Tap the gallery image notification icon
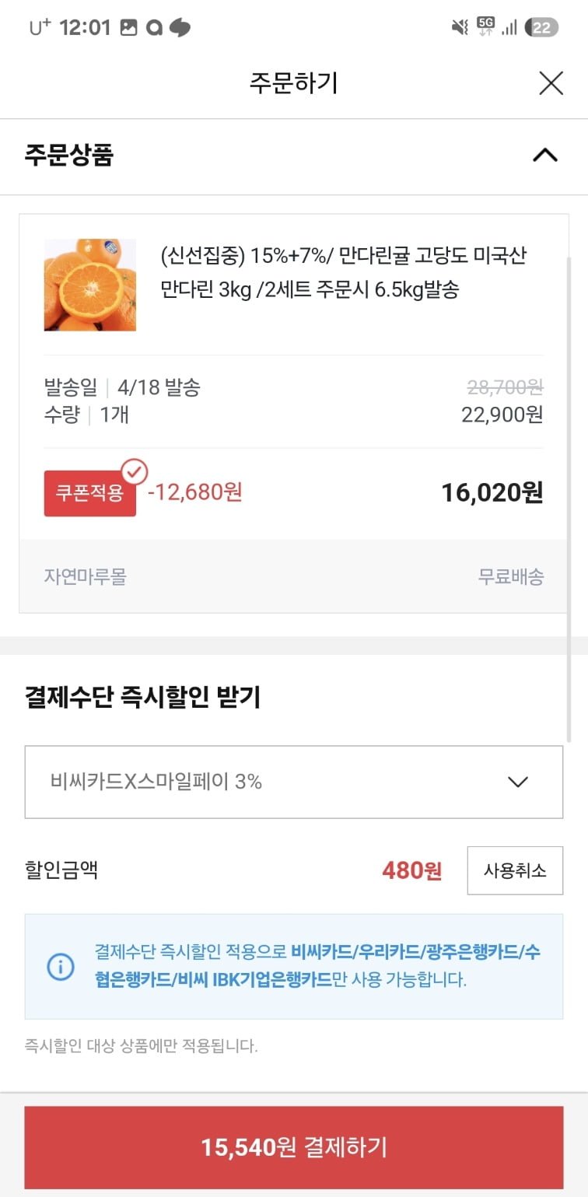 tap(128, 28)
